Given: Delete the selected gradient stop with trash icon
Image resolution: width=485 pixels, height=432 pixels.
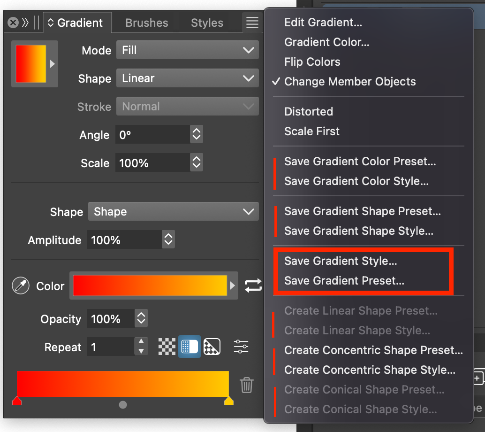Looking at the screenshot, I should 247,385.
